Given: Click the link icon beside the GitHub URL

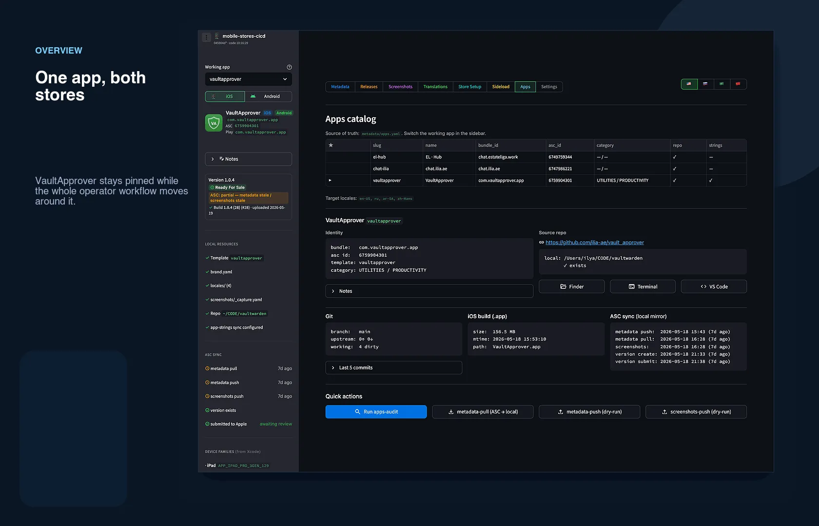Looking at the screenshot, I should pos(541,243).
